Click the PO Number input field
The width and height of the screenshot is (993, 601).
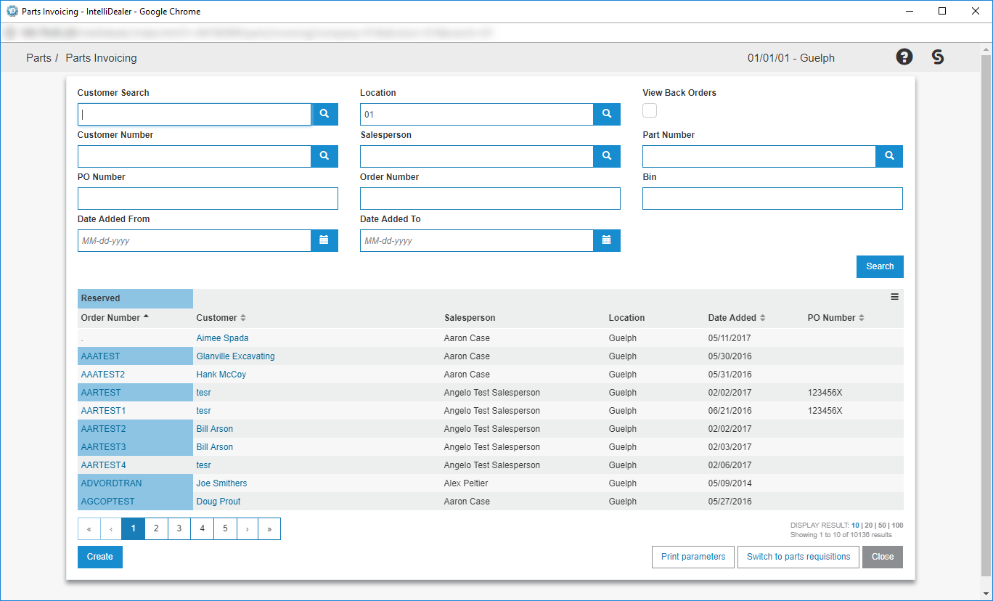(x=208, y=198)
